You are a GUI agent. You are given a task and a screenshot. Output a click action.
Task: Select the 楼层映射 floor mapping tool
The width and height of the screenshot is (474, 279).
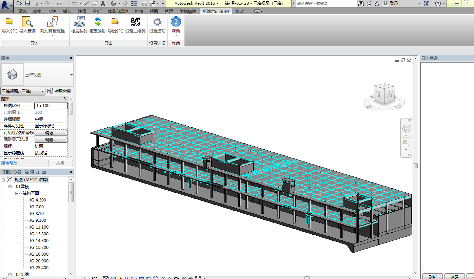[x=79, y=22]
